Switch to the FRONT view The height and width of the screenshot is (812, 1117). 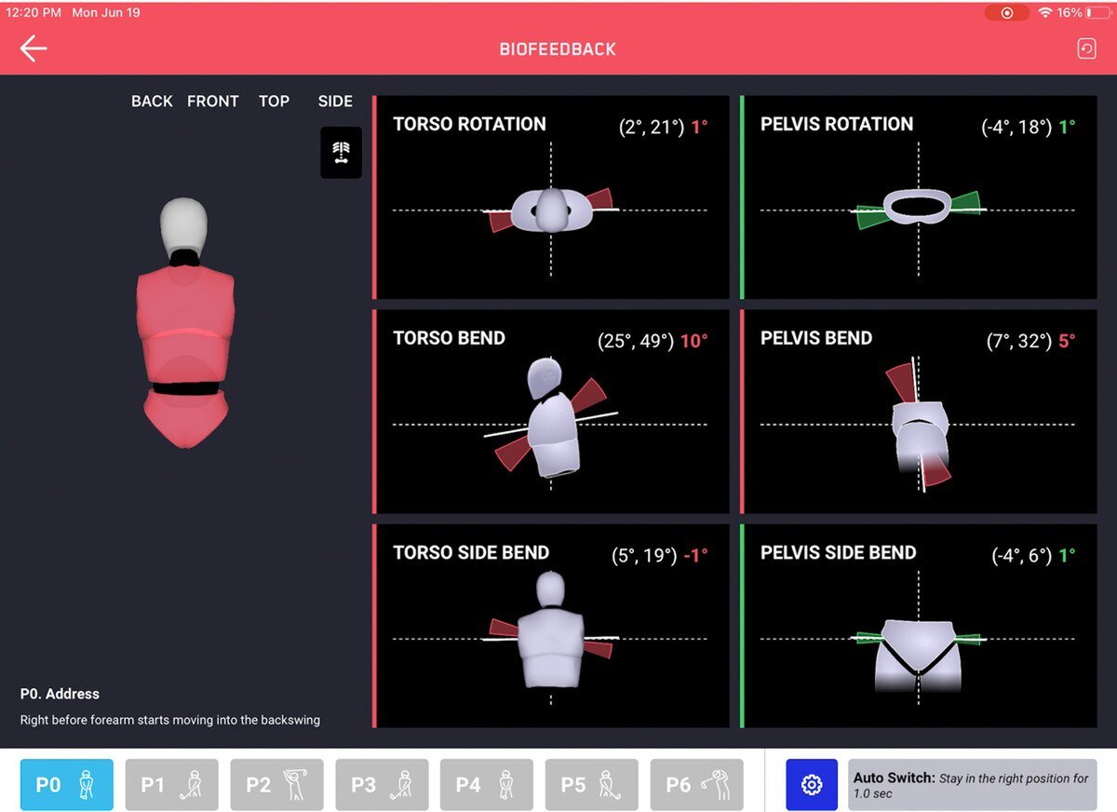click(212, 101)
